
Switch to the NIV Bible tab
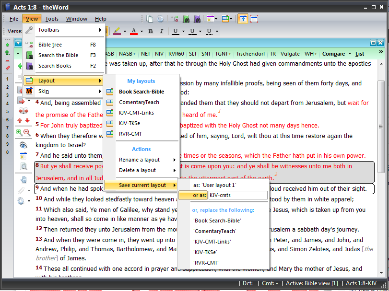pos(159,54)
